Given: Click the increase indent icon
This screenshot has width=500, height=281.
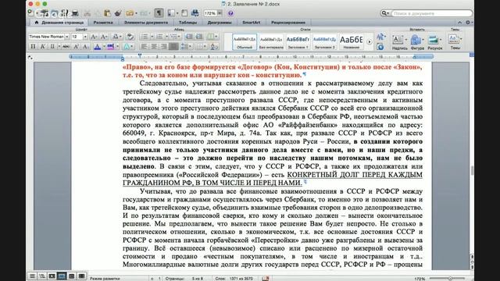Looking at the screenshot, I should (199, 37).
